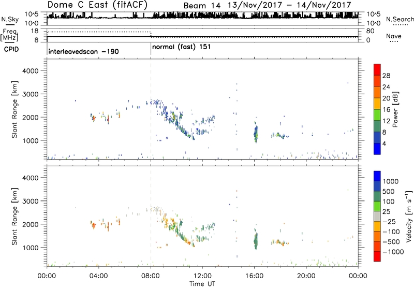Click the 'Dome C East (fitACF)' title

pyautogui.click(x=97, y=5)
